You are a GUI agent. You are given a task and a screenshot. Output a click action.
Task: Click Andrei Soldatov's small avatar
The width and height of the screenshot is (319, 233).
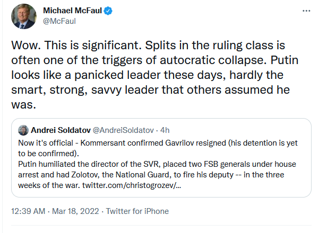(x=23, y=131)
